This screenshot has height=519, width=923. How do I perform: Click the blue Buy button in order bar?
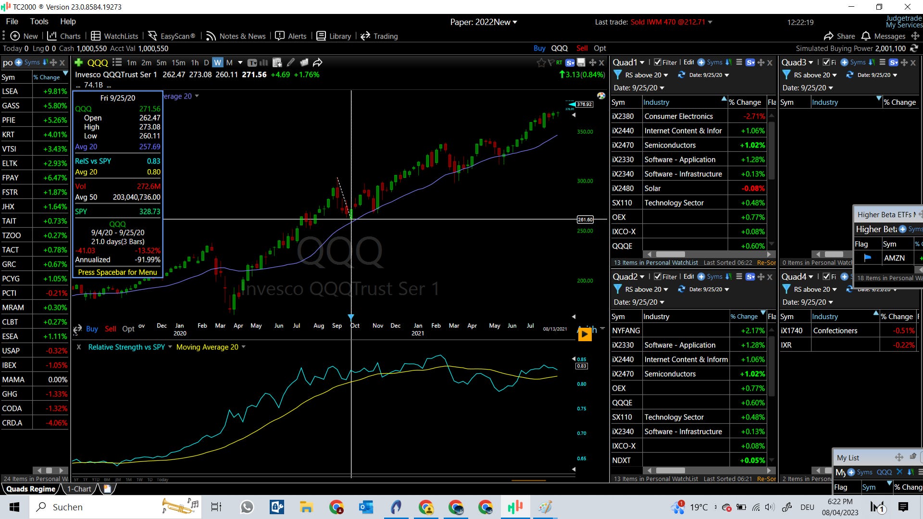[539, 49]
